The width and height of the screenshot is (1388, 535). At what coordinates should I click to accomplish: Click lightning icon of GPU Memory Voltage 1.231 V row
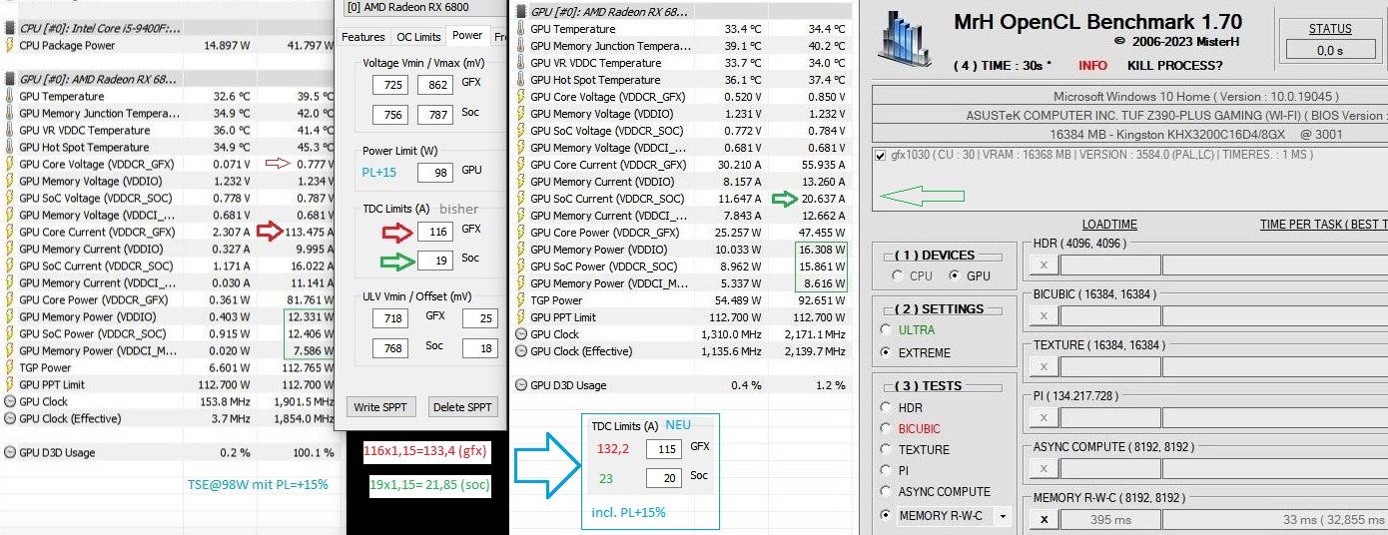[520, 114]
